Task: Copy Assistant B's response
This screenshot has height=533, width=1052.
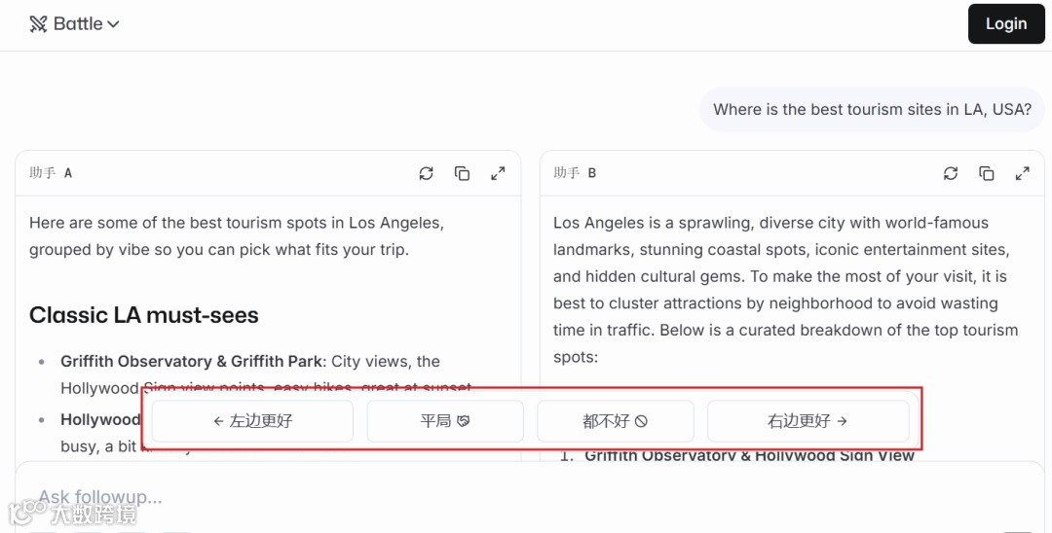Action: tap(986, 173)
